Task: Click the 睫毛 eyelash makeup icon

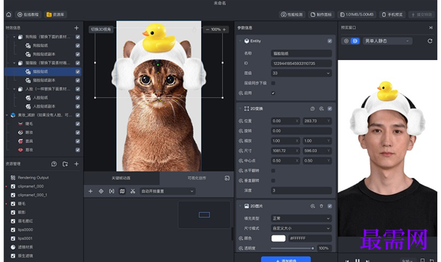Action: click(x=20, y=123)
